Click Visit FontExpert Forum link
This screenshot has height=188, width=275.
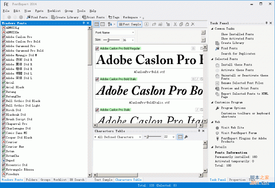coord(239,133)
